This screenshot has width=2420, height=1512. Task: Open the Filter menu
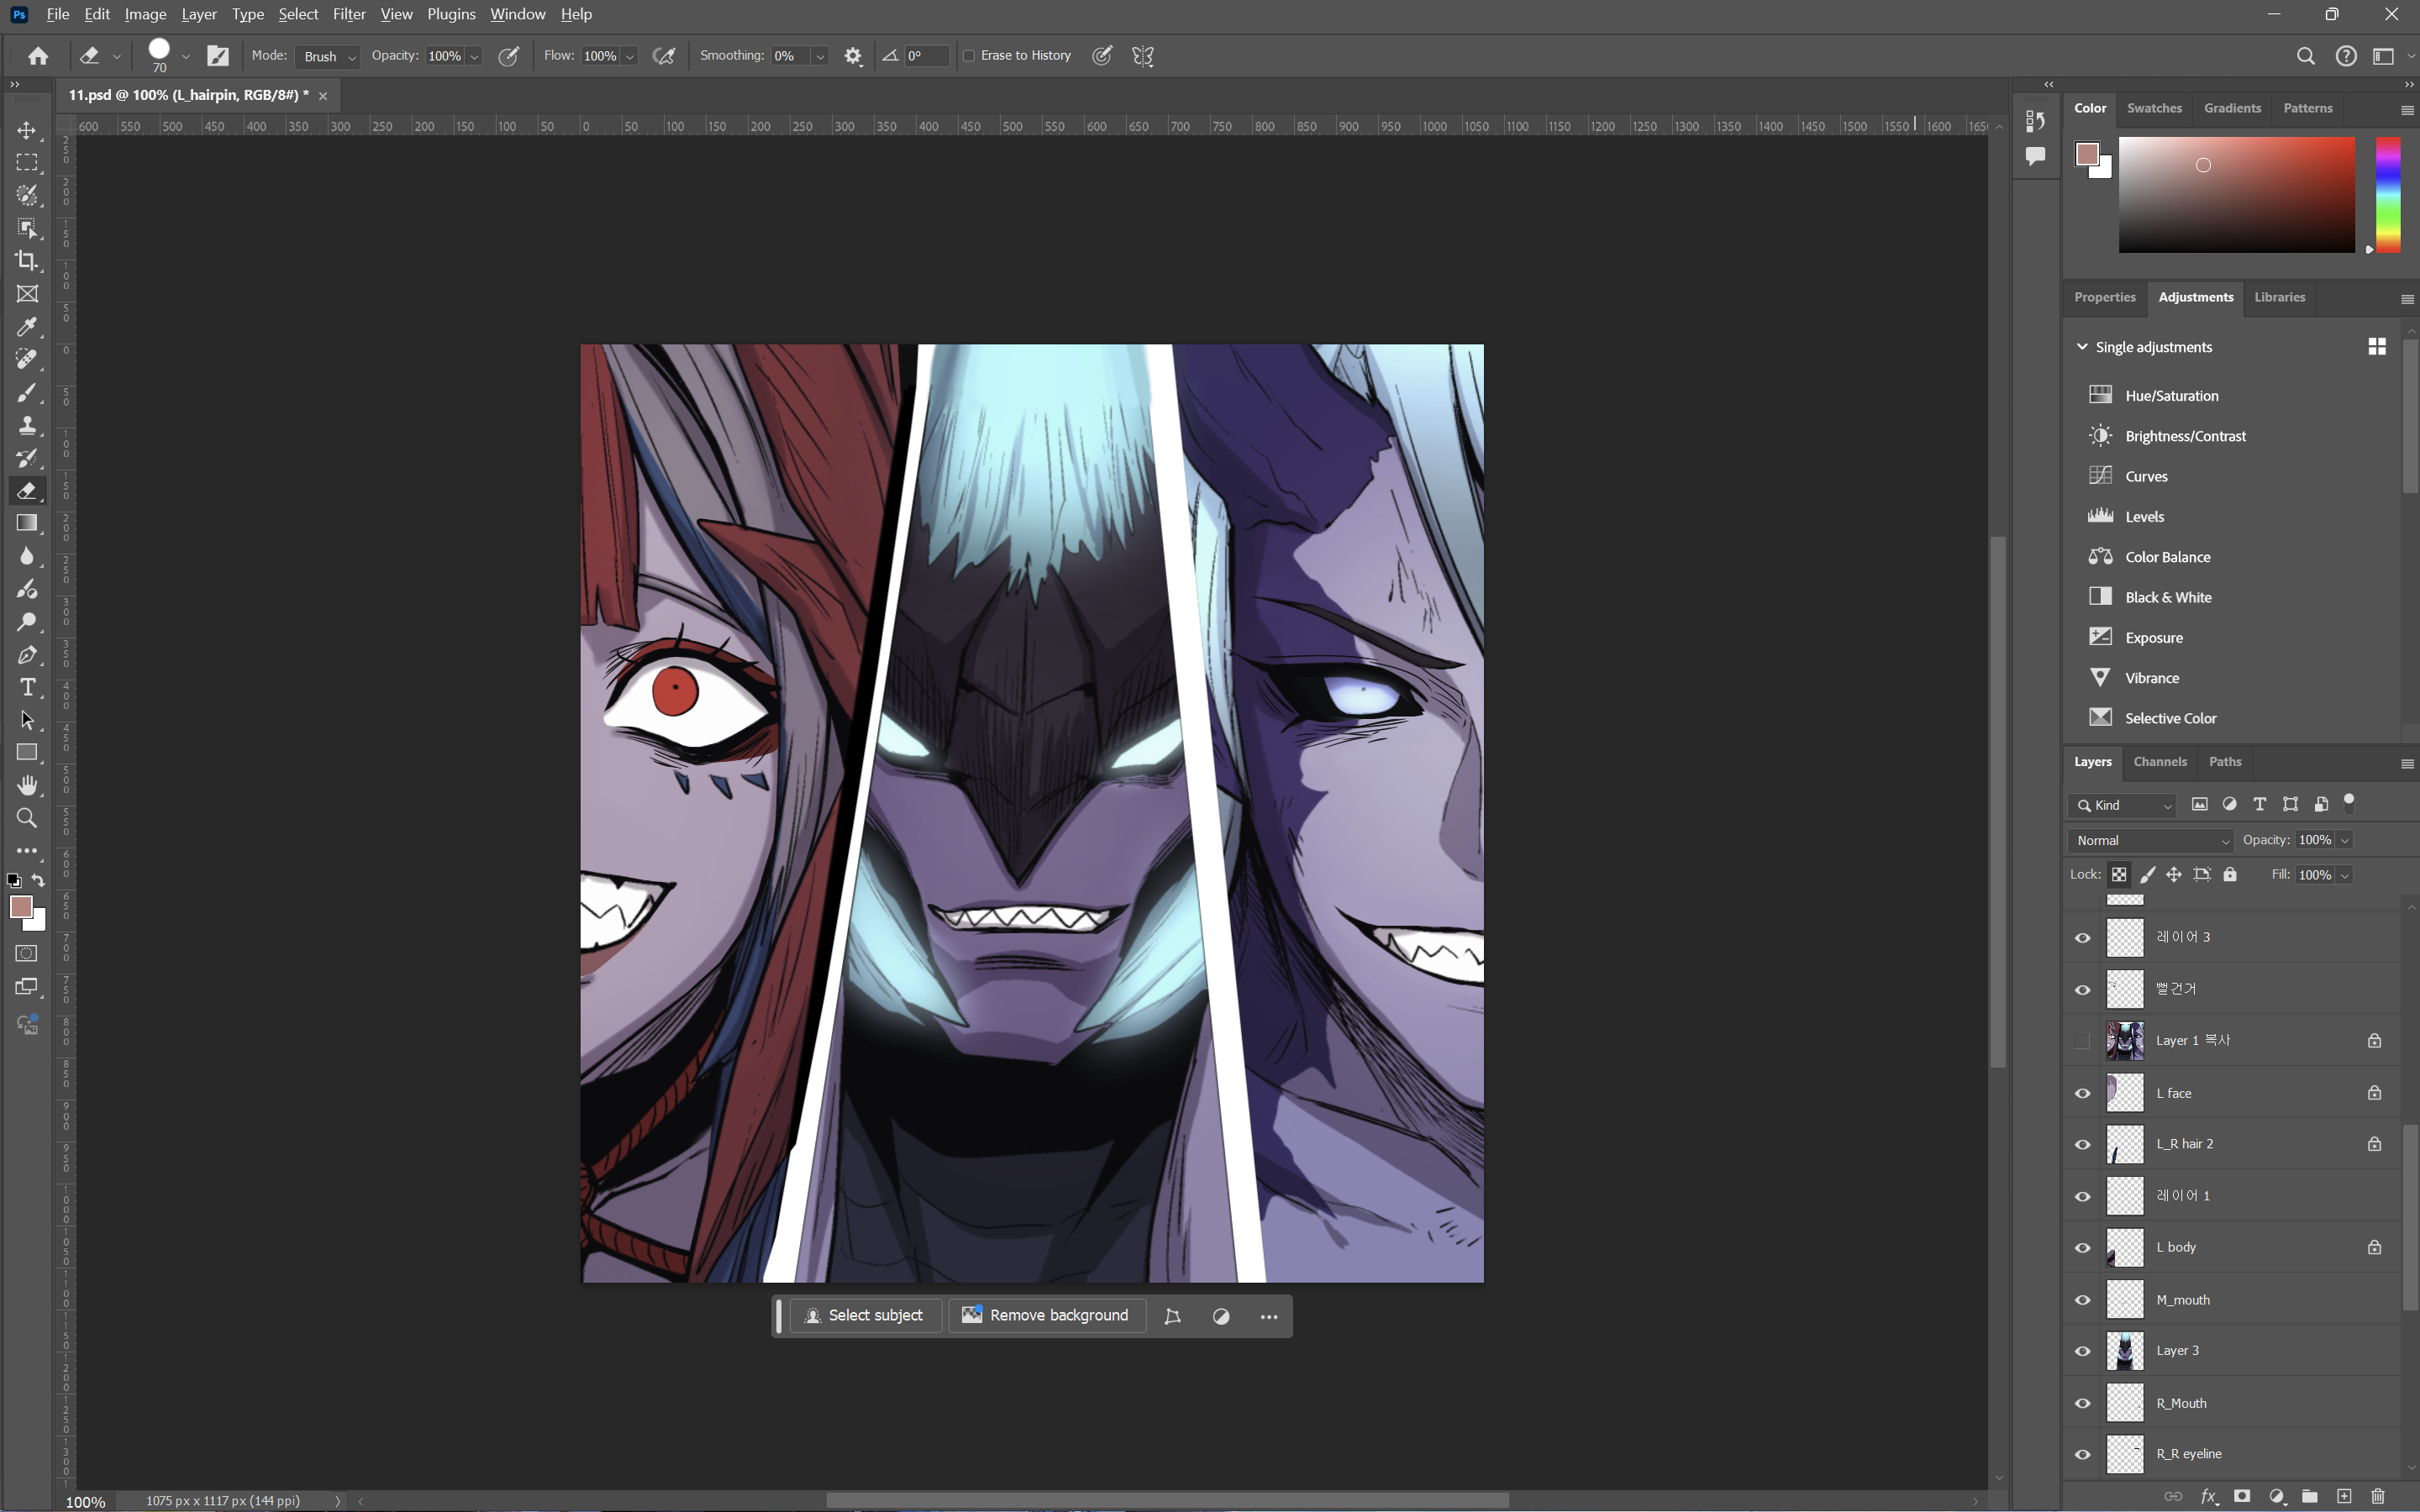[349, 14]
